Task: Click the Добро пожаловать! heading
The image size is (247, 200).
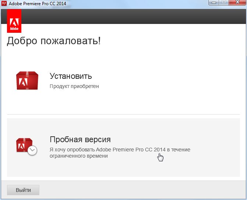Action: click(x=54, y=41)
